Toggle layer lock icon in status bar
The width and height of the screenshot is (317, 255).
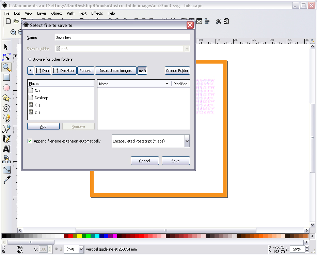tap(61, 249)
